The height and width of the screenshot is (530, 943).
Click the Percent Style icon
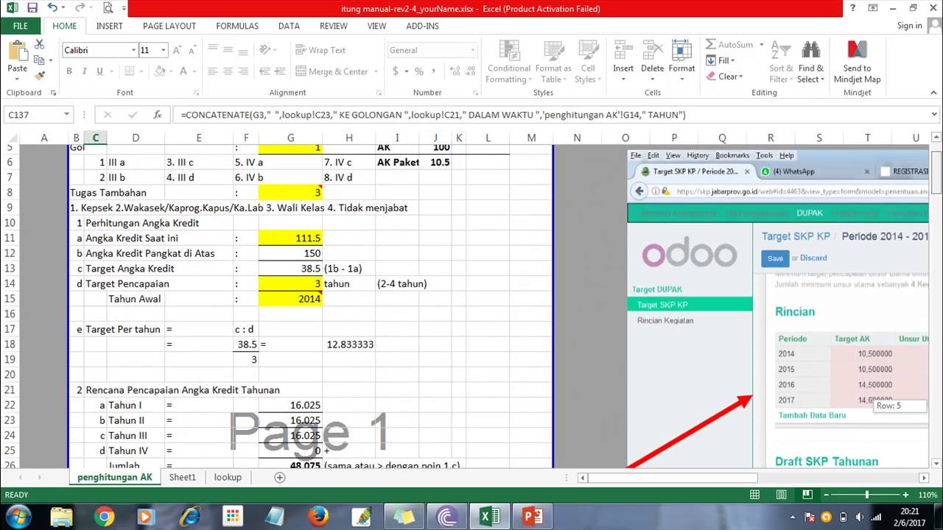(x=418, y=71)
